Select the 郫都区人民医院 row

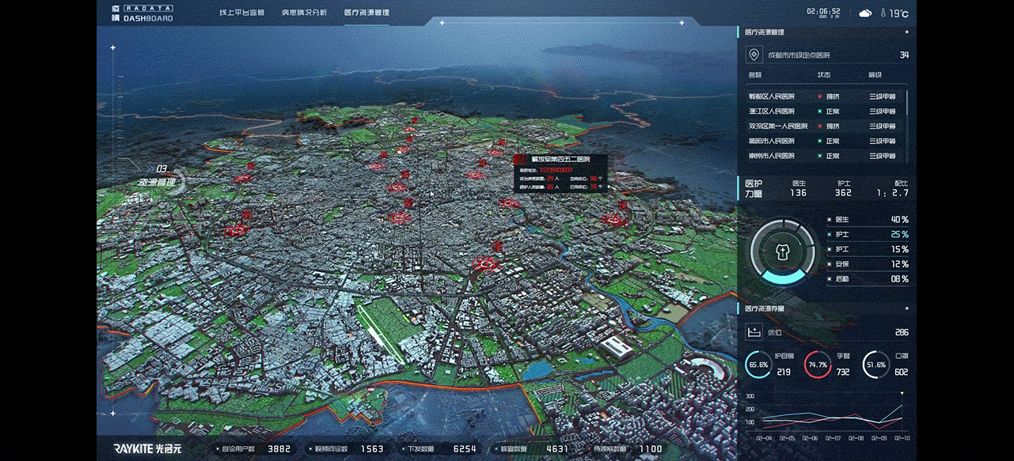click(x=823, y=96)
